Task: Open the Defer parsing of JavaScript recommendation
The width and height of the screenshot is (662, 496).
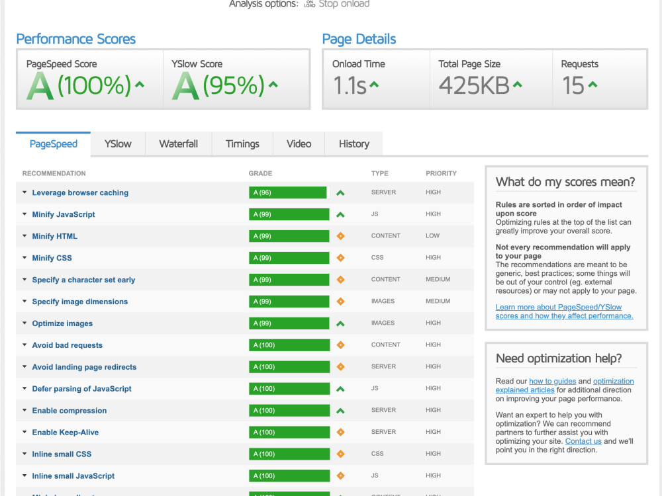Action: click(81, 389)
